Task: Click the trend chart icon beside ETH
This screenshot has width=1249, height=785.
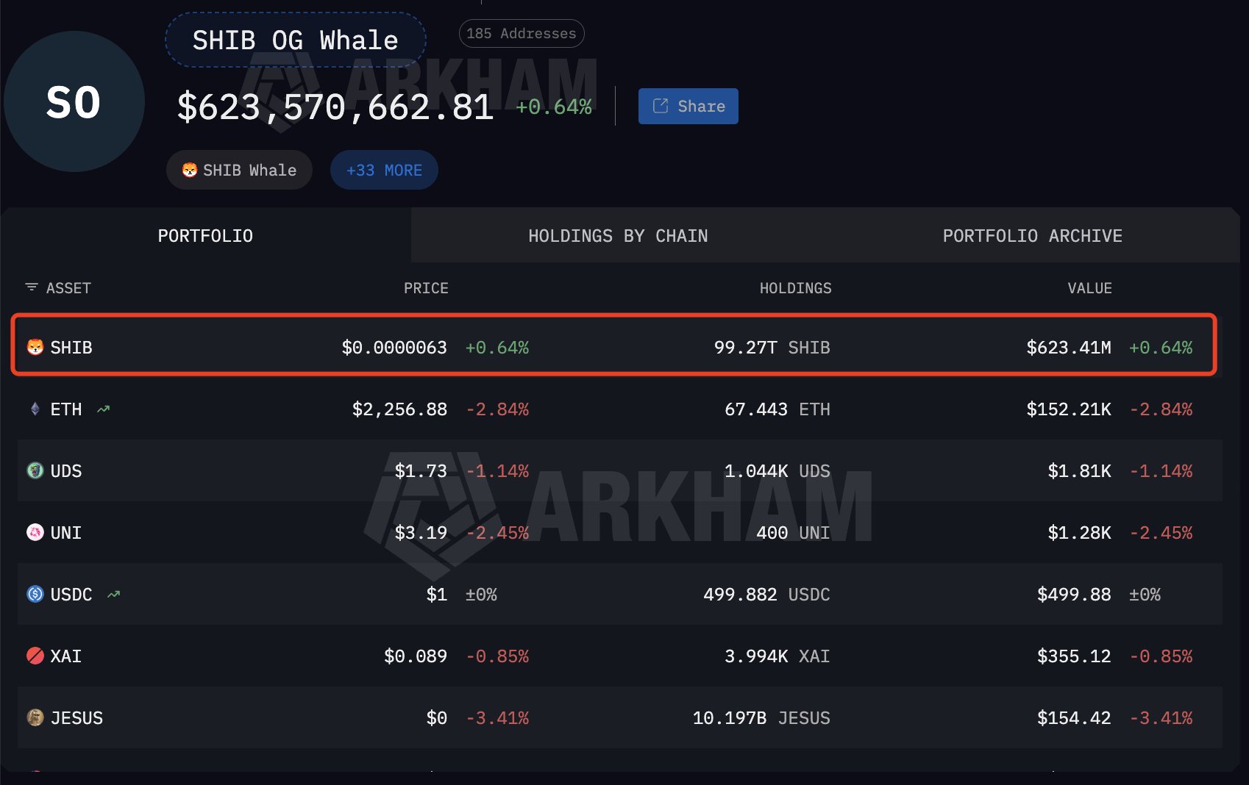Action: pos(103,409)
